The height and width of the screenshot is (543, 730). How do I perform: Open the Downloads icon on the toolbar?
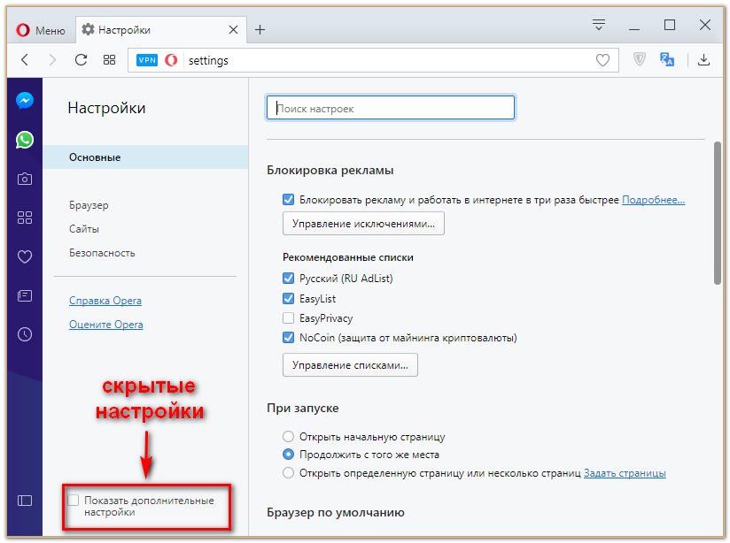pyautogui.click(x=705, y=60)
